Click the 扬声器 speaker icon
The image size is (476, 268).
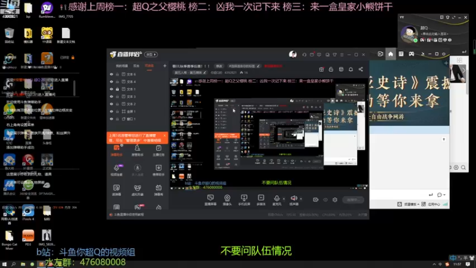[x=293, y=198]
